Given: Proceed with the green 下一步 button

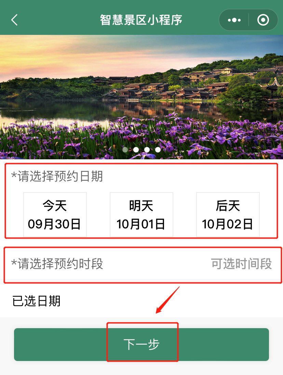Looking at the screenshot, I should 141,344.
